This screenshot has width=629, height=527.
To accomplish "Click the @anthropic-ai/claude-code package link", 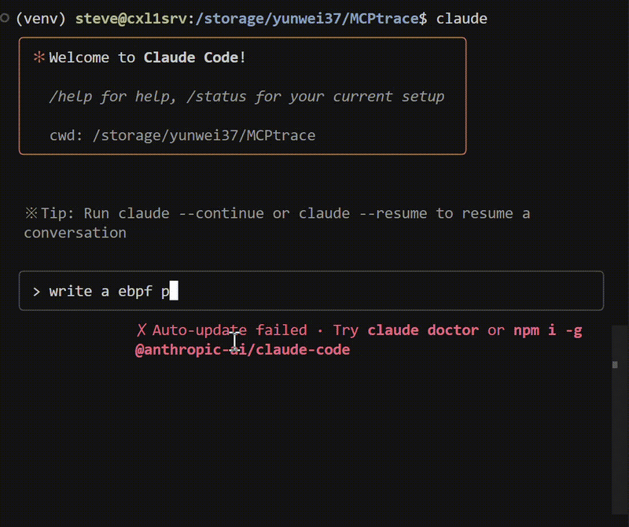I will (244, 349).
